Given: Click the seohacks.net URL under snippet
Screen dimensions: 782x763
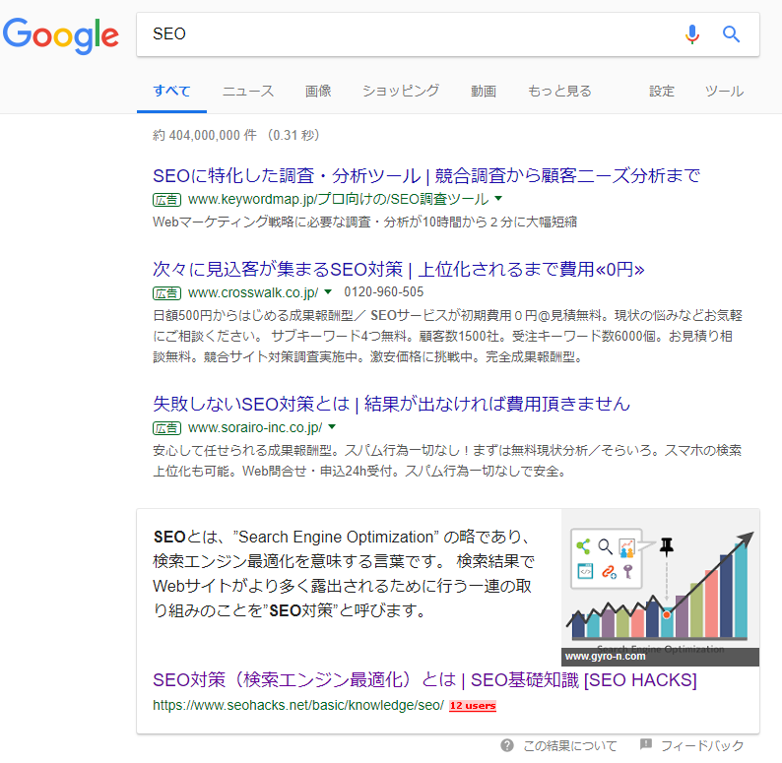Looking at the screenshot, I should point(298,705).
